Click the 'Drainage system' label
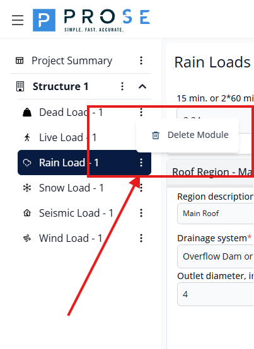This screenshot has width=254, height=349. (212, 238)
